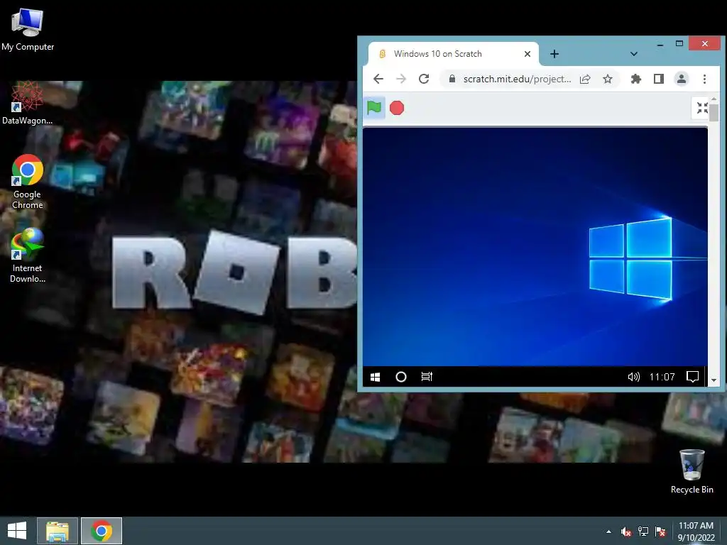Open the notification center icon in Scratch taskbar
The width and height of the screenshot is (727, 545).
pos(692,377)
